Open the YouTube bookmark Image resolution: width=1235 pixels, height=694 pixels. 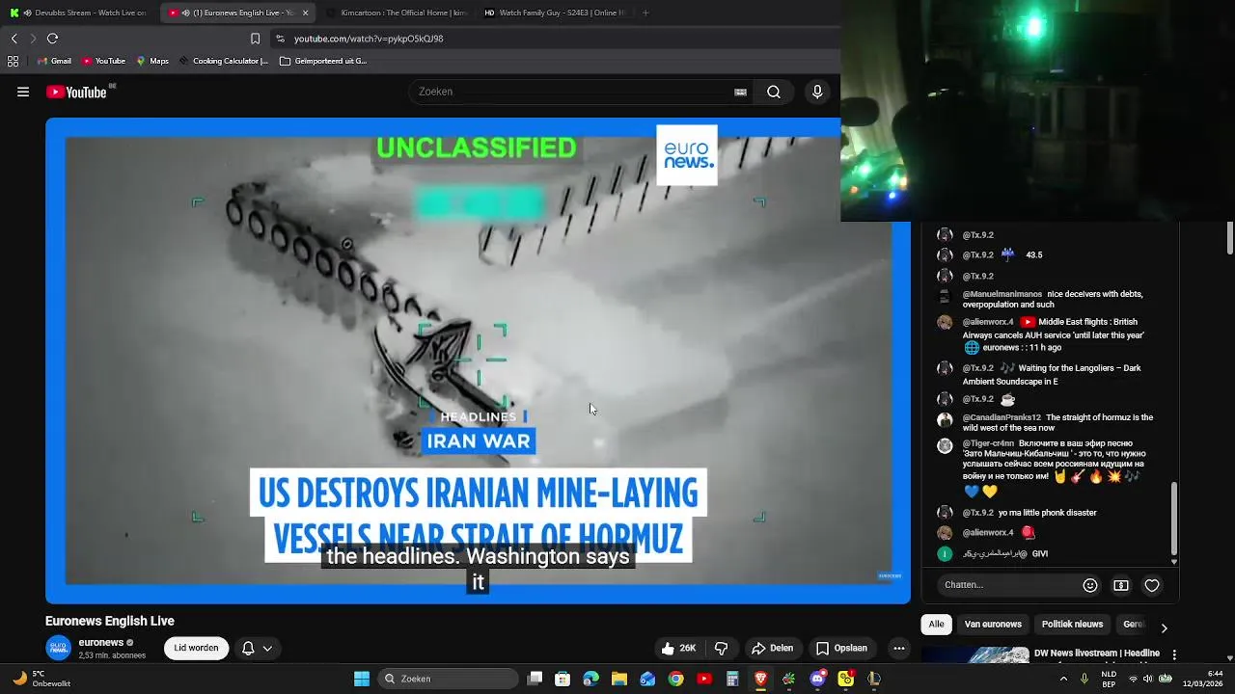[104, 61]
